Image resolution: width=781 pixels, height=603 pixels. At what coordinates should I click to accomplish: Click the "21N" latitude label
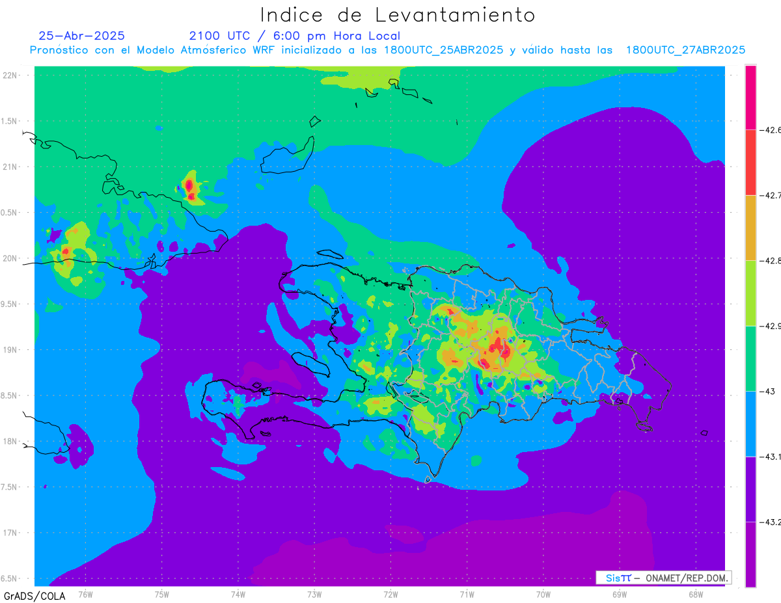[x=10, y=167]
